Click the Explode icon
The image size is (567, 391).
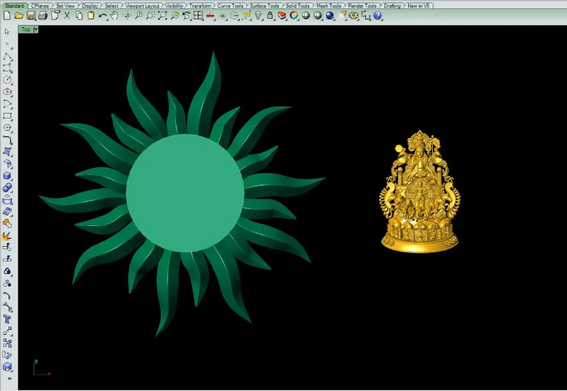7,236
